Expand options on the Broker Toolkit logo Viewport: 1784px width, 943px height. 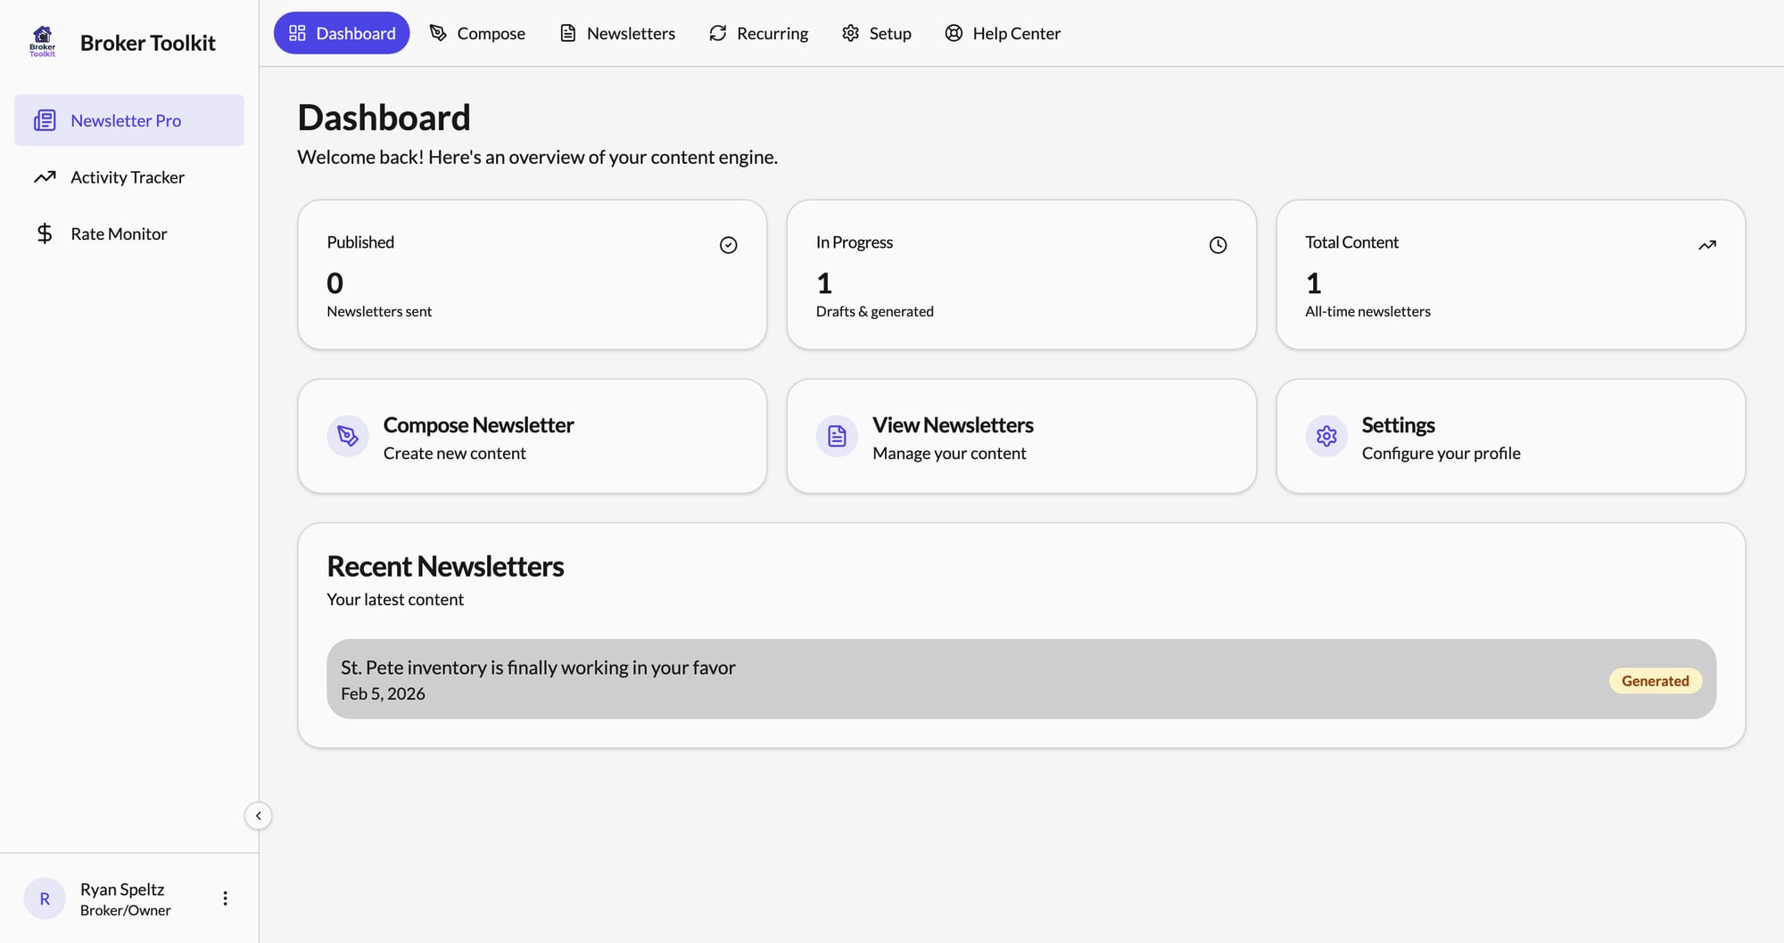pyautogui.click(x=42, y=42)
